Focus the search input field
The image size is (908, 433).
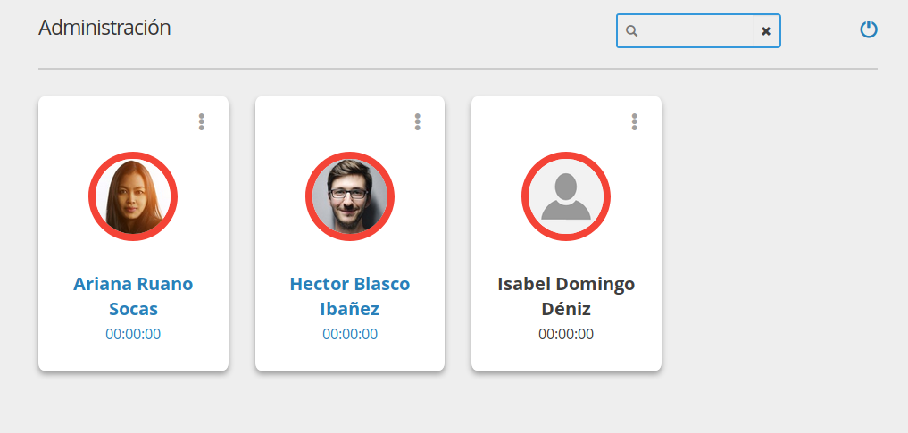point(696,31)
